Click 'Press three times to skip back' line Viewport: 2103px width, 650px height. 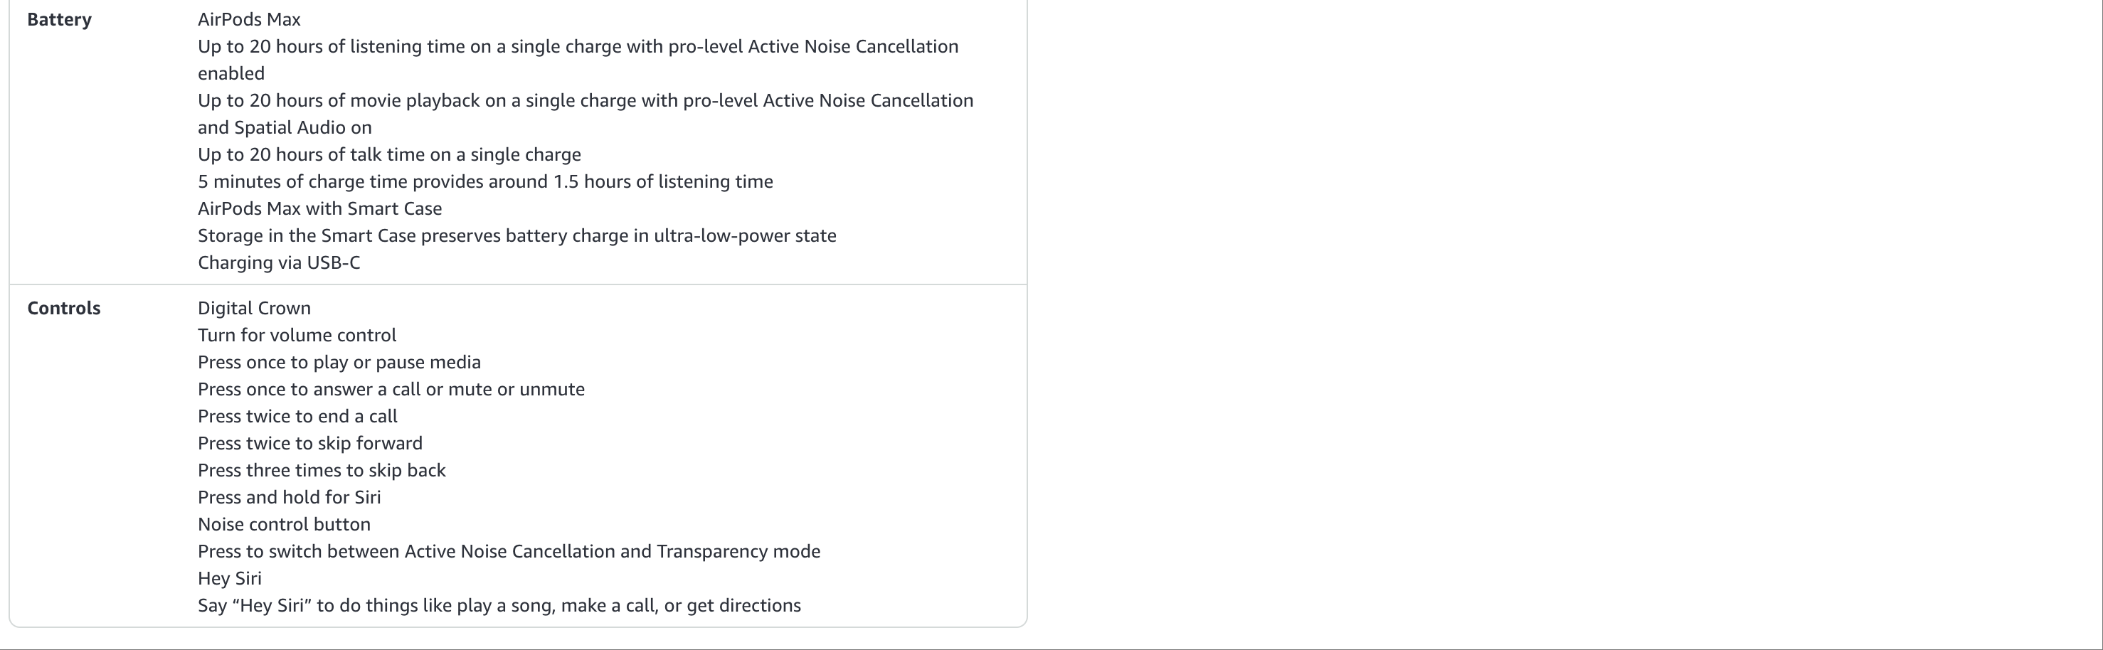pyautogui.click(x=322, y=470)
